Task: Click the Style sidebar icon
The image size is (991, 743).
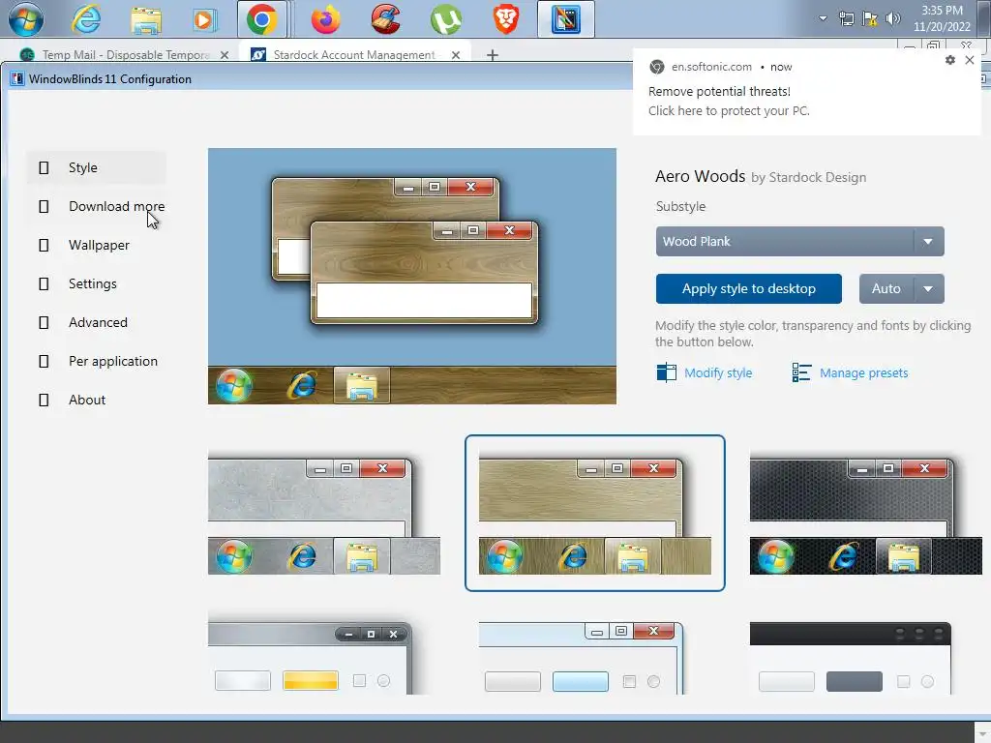Action: pos(44,167)
